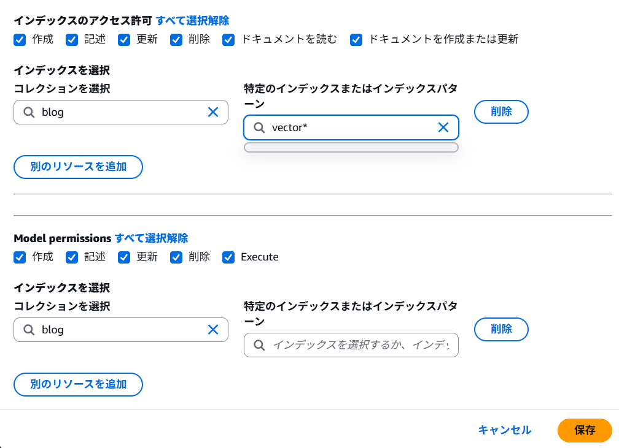Uncheck 削除 under Model permissions
619x448 pixels.
176,257
